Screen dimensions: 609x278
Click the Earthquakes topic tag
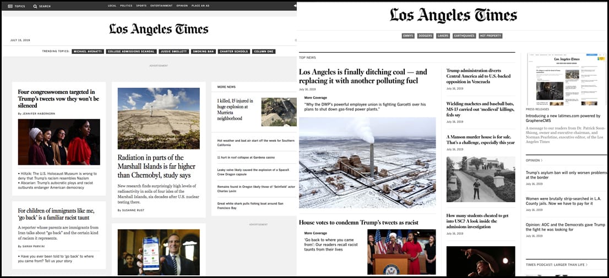point(464,36)
